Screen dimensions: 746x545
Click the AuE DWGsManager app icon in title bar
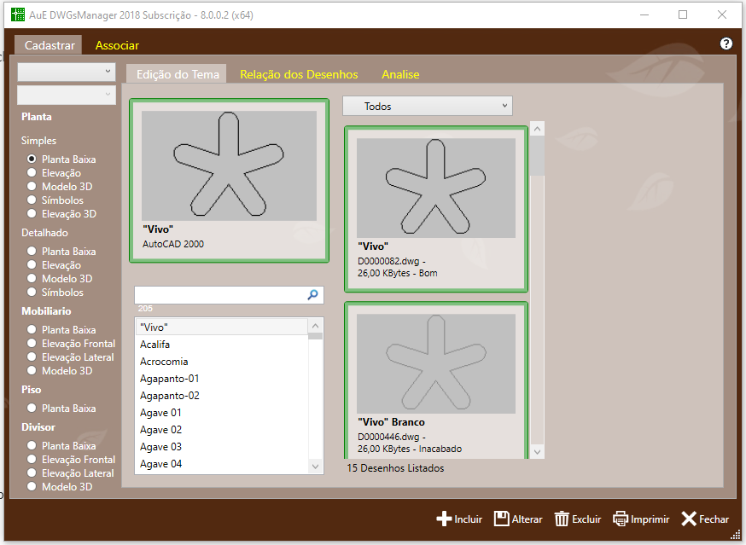[17, 14]
